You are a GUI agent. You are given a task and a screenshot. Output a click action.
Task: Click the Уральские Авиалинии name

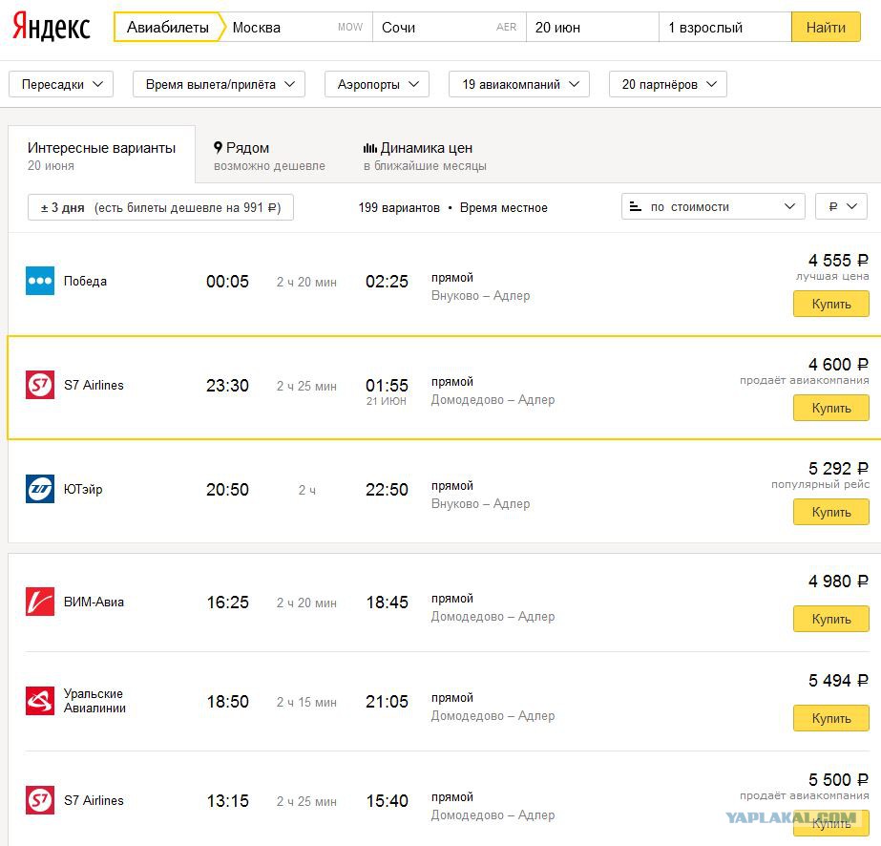click(94, 701)
